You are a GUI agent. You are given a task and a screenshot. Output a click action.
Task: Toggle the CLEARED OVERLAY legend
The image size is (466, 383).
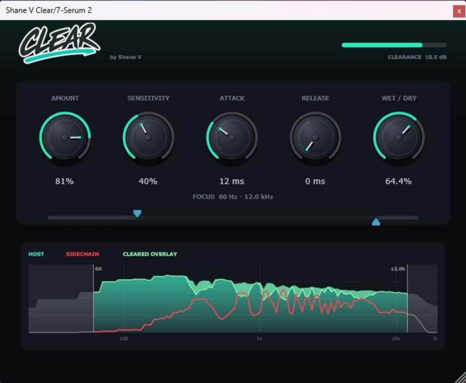(150, 254)
